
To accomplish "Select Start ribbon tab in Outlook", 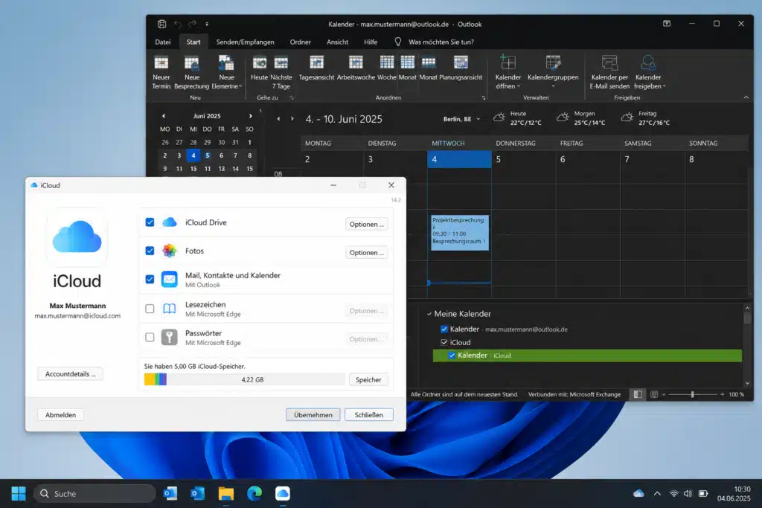I will click(193, 42).
